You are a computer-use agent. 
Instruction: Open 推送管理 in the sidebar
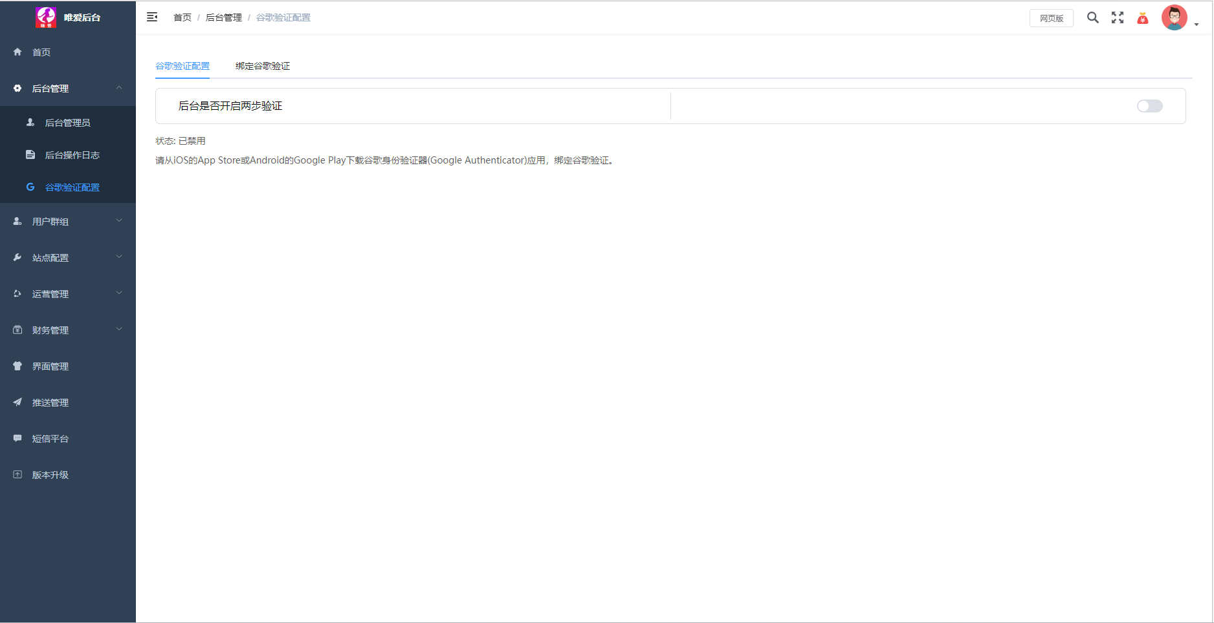[50, 403]
